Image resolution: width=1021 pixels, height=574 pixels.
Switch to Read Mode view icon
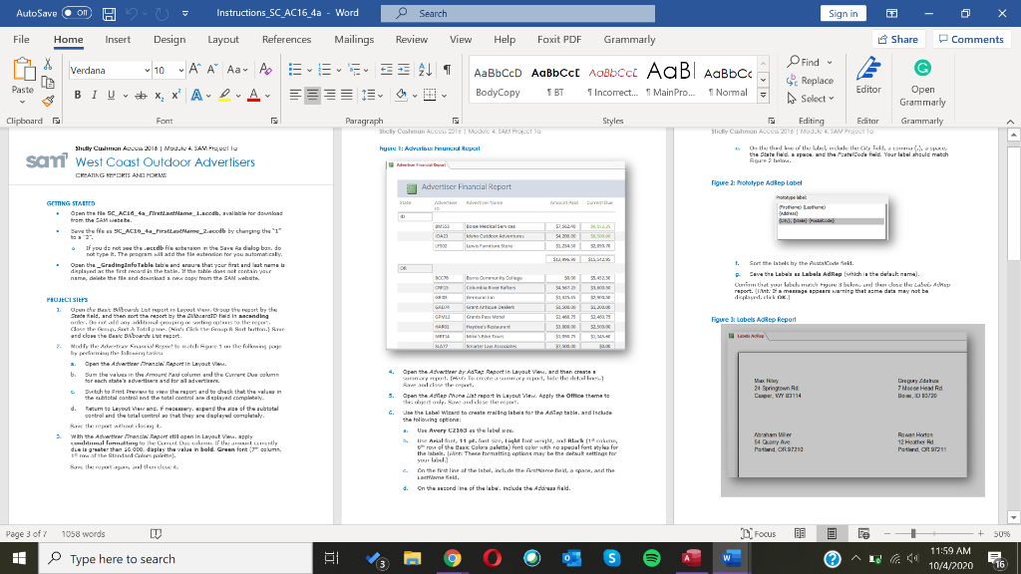point(801,534)
